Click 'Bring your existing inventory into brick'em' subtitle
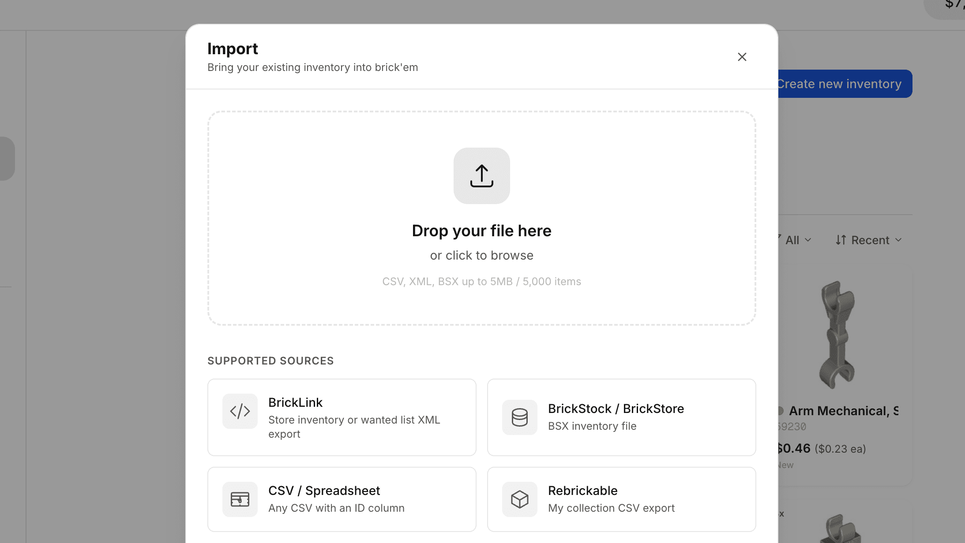This screenshot has width=965, height=543. pyautogui.click(x=312, y=67)
